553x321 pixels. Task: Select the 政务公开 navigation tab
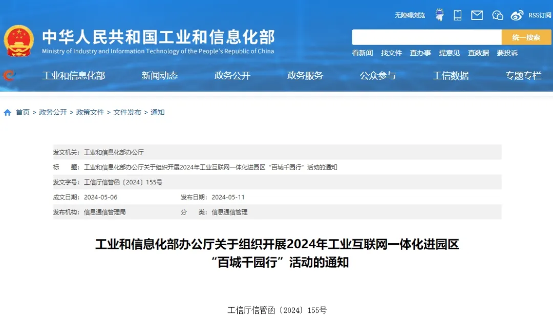(x=232, y=76)
